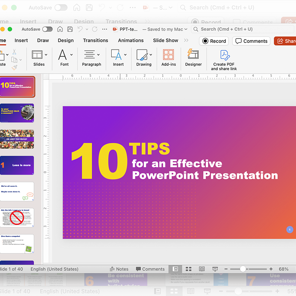
Task: Click the Cut scissors icon
Action: click(x=14, y=52)
